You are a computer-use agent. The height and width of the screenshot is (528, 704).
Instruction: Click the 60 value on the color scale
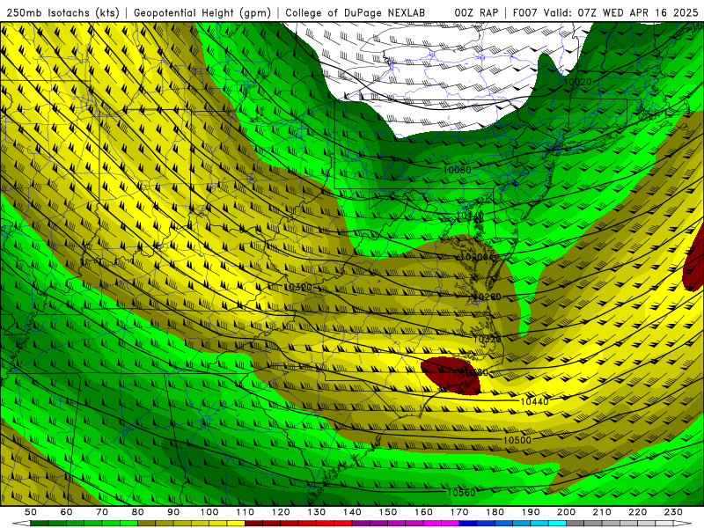(x=67, y=512)
